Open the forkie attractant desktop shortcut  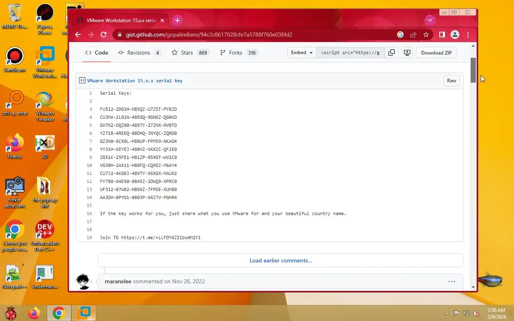point(14,193)
